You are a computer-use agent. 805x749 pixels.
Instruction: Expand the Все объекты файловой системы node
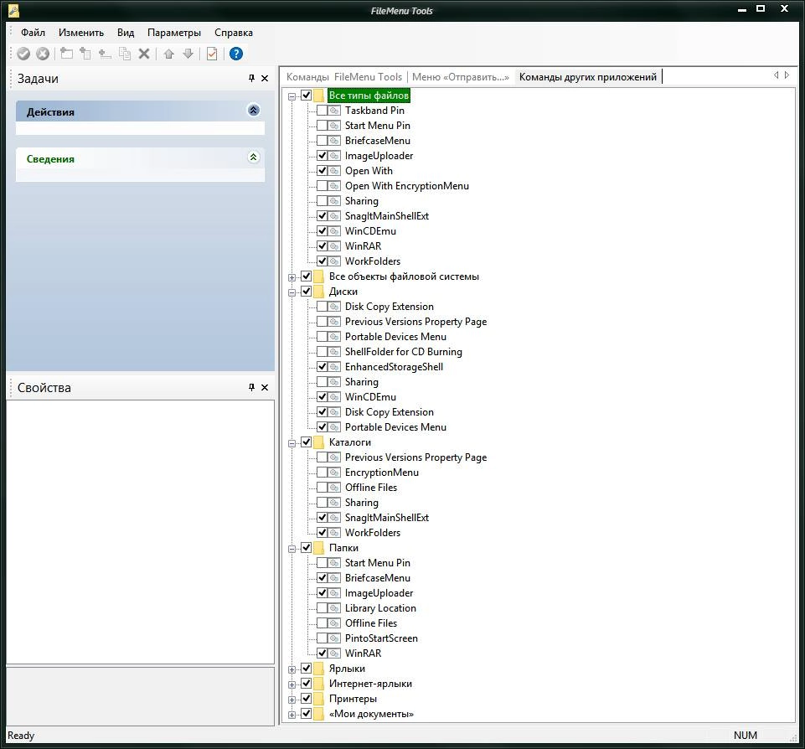point(292,277)
